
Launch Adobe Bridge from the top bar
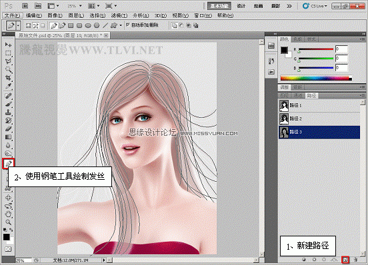tap(25, 6)
